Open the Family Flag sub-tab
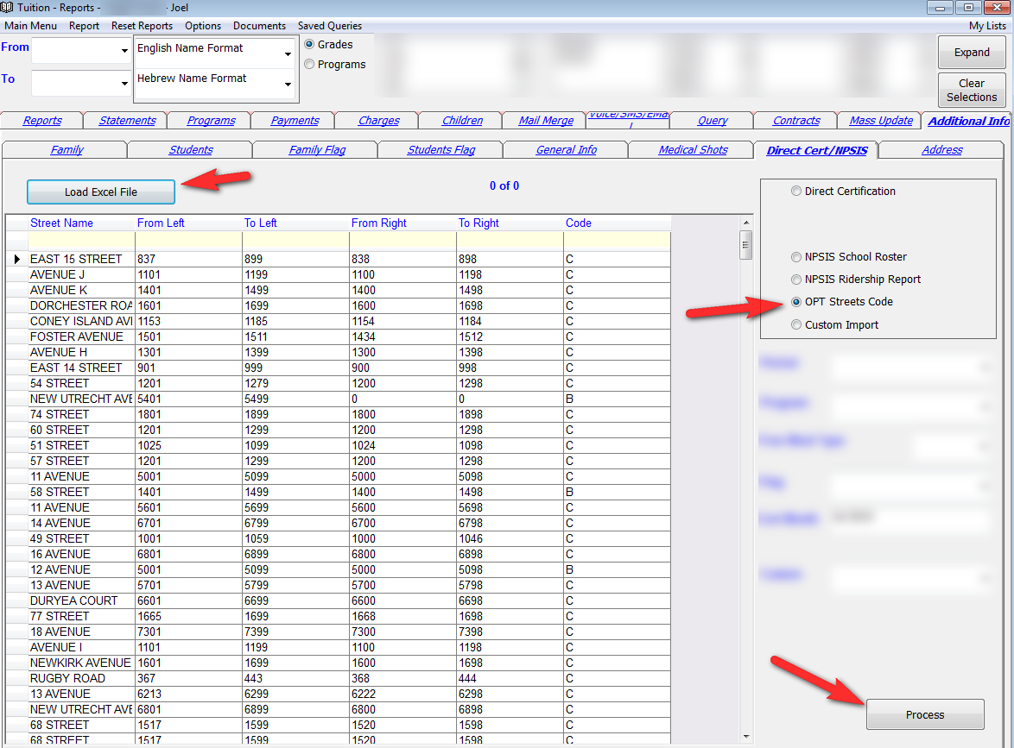 317,150
